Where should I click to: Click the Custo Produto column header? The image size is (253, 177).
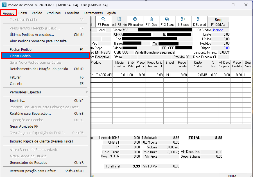click(x=198, y=64)
